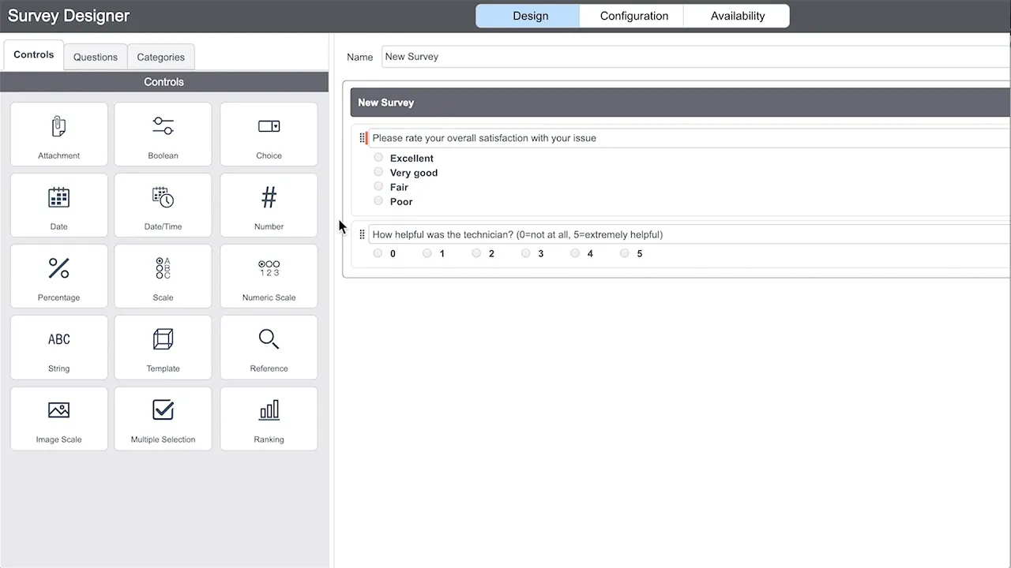Select the Reference control
The image size is (1011, 568).
point(269,347)
